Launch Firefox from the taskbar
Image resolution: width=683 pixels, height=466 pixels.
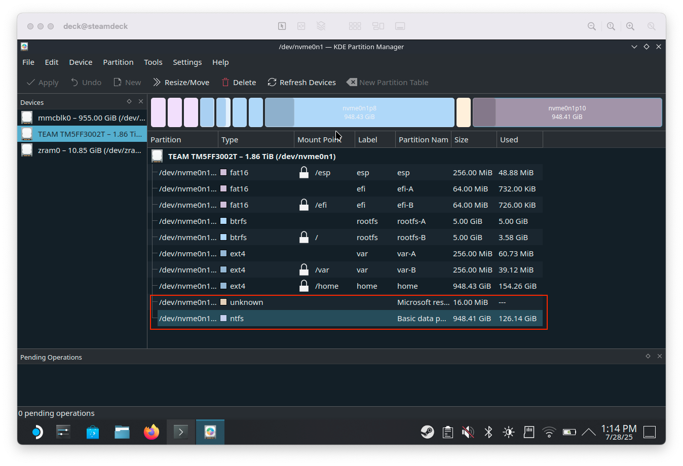coord(151,432)
